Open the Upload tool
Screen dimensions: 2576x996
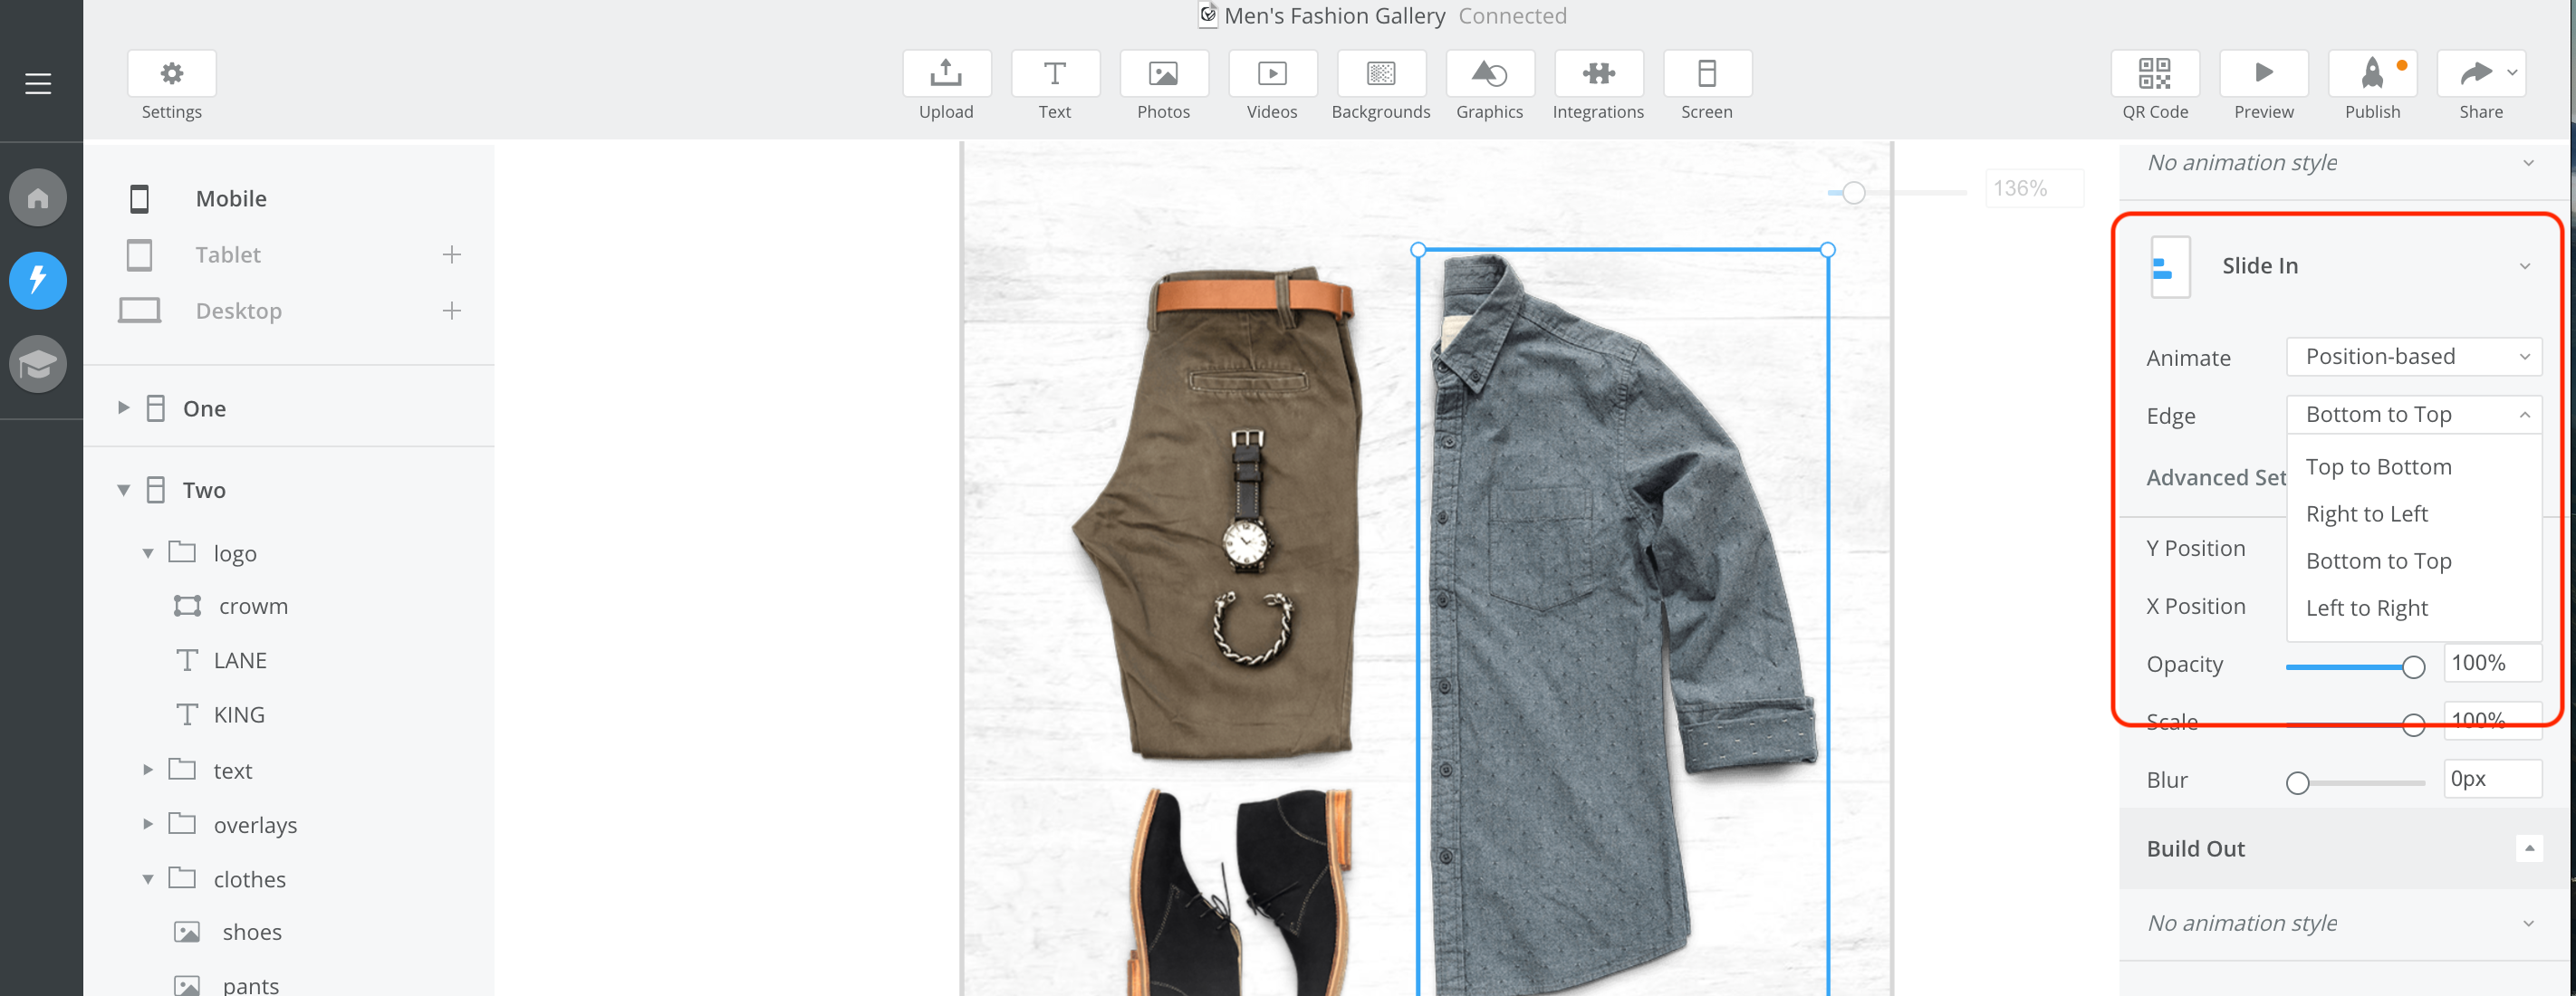pos(945,74)
